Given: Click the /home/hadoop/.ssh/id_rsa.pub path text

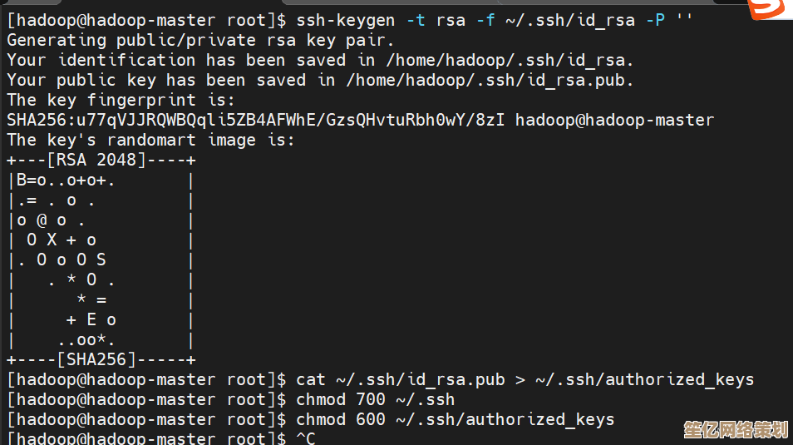Looking at the screenshot, I should [490, 80].
